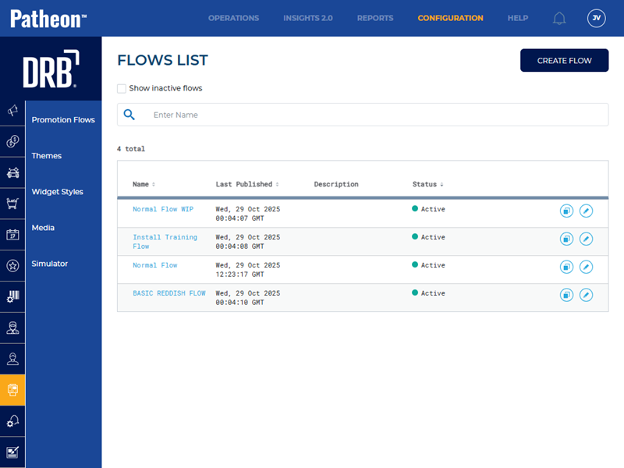Open the Normal Flow WIP link
624x468 pixels.
pos(163,209)
